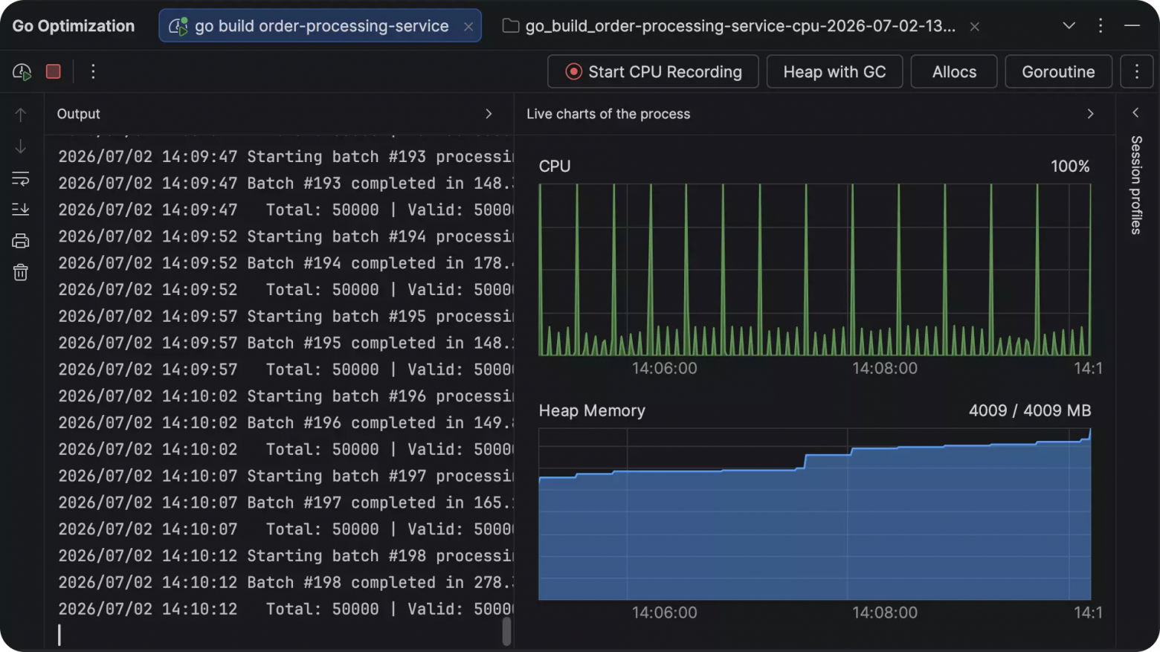The width and height of the screenshot is (1160, 652).
Task: Click the down arrow in output sidebar
Action: pos(21,146)
